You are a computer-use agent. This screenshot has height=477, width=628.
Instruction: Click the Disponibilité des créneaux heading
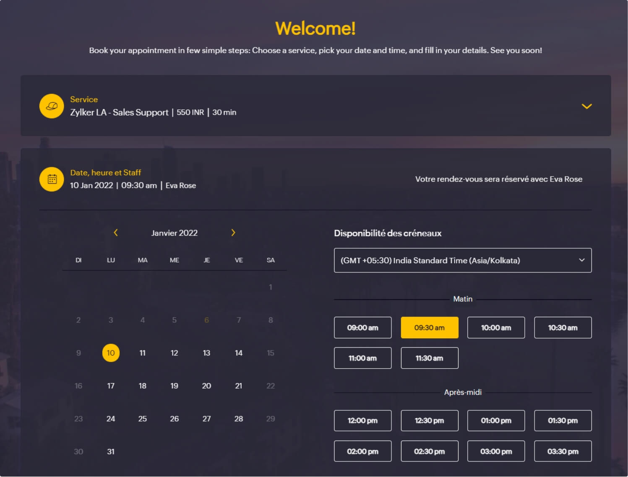click(x=388, y=233)
